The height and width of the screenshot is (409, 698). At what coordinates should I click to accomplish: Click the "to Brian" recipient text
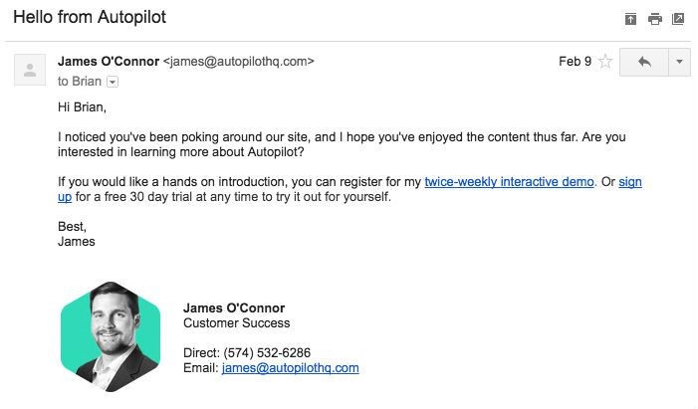coord(80,82)
